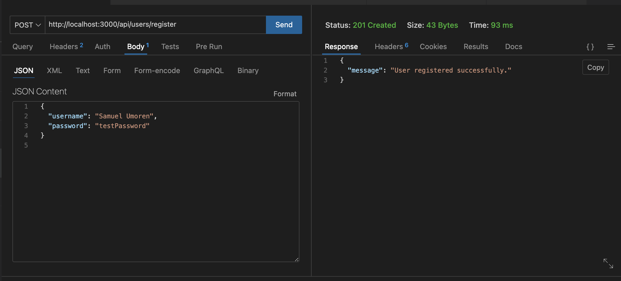This screenshot has width=621, height=281.
Task: Open the Response tab
Action: click(x=341, y=47)
